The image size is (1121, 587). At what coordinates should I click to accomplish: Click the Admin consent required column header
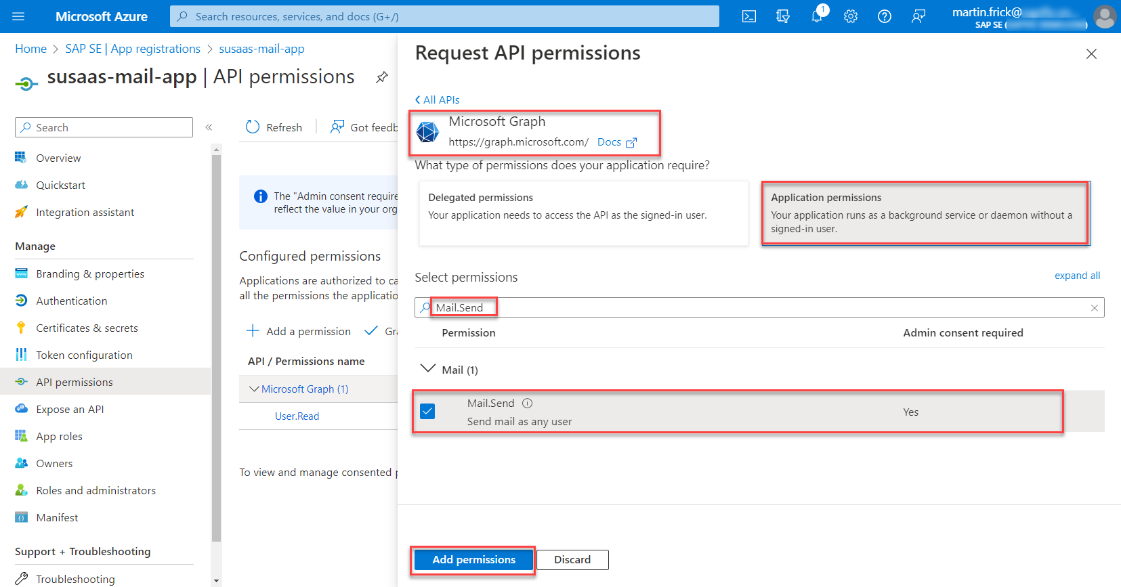pos(963,333)
